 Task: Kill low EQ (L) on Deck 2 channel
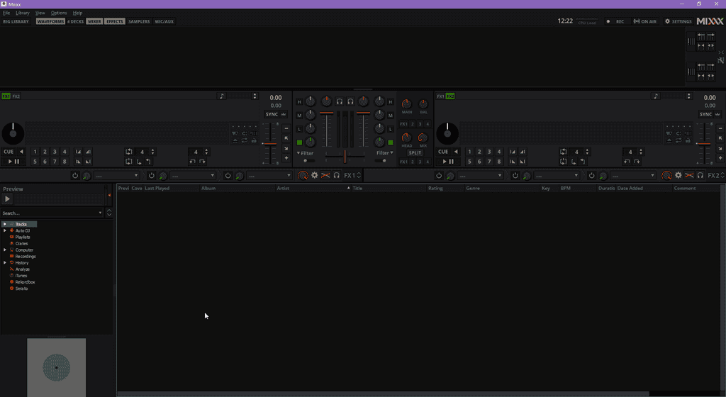[x=391, y=128]
